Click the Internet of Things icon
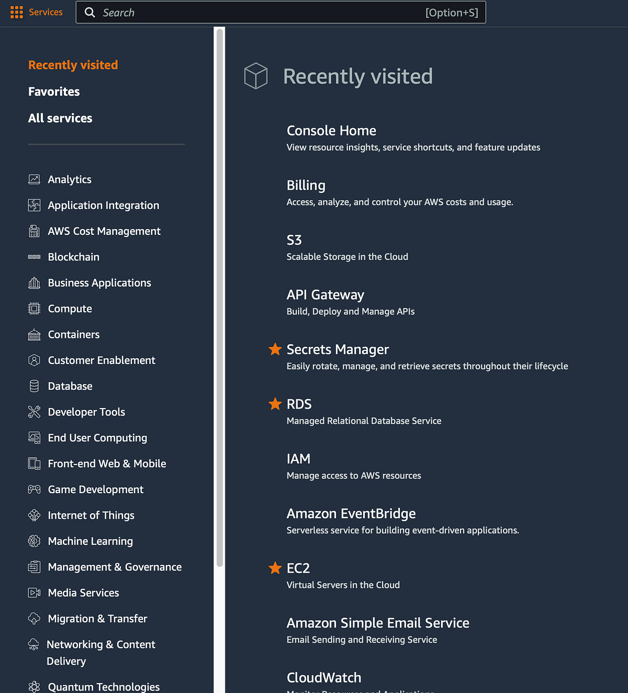 pos(34,515)
